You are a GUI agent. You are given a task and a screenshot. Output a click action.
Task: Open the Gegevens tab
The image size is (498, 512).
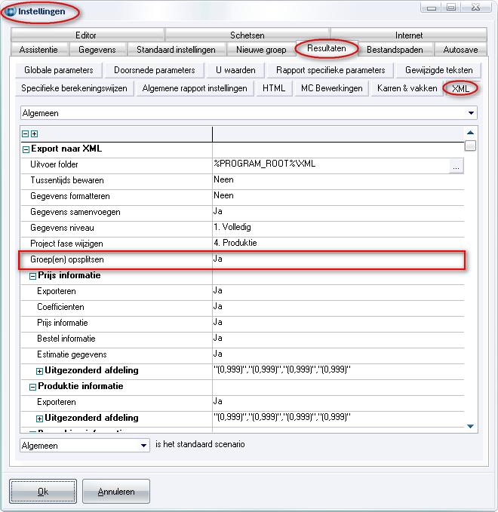click(x=97, y=50)
